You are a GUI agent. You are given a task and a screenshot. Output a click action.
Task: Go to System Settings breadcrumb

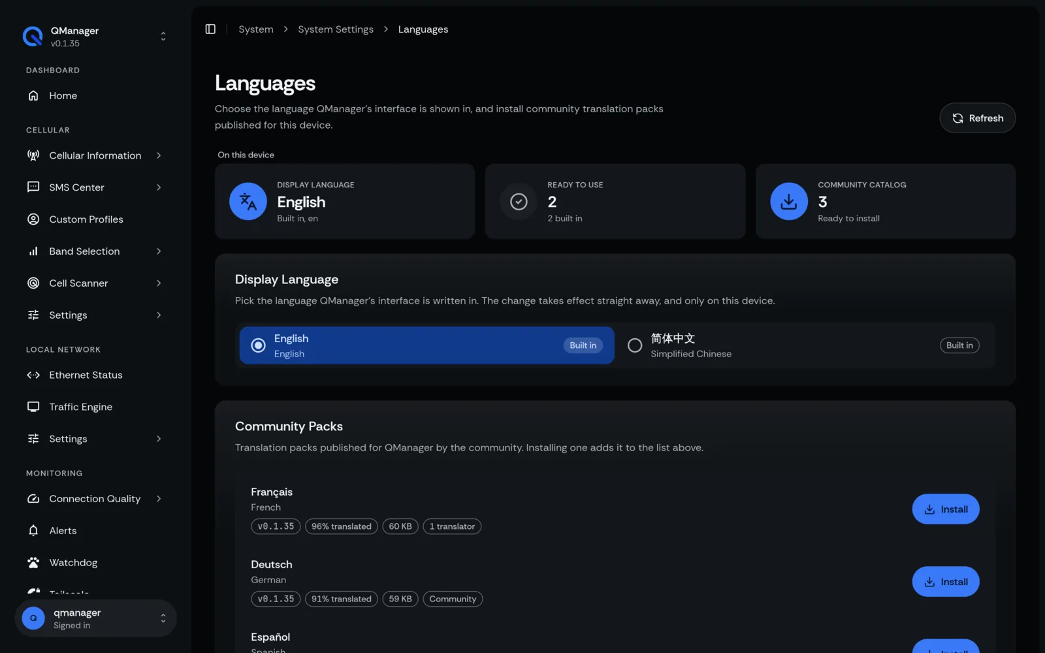pos(336,29)
